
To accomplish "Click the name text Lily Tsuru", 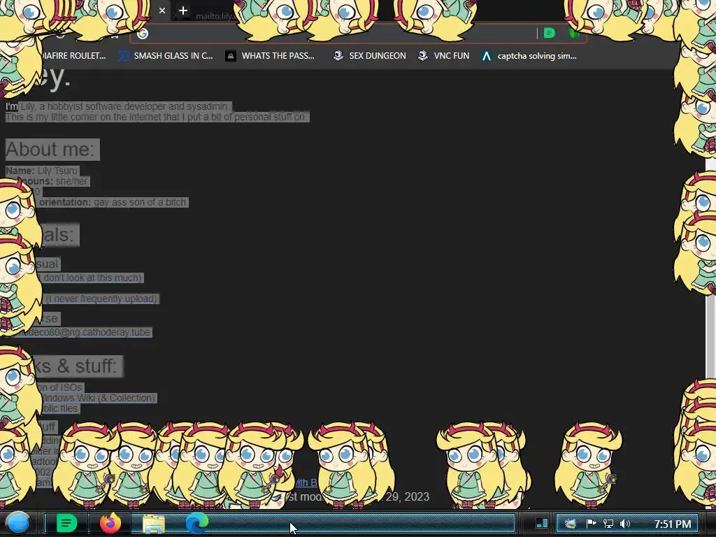I will [x=57, y=171].
